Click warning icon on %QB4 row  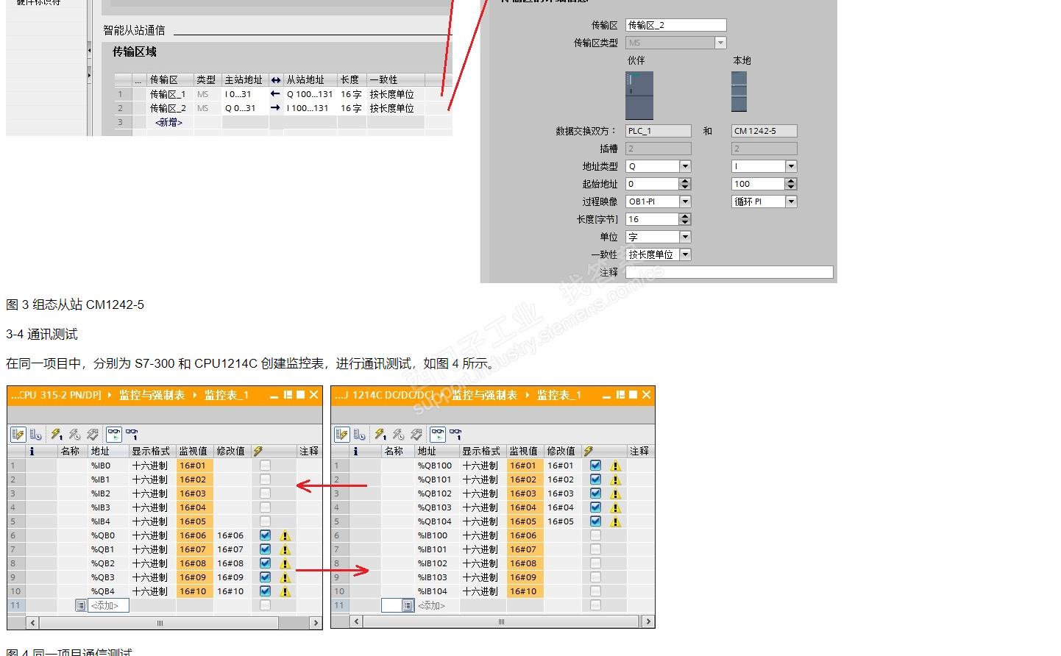click(285, 592)
